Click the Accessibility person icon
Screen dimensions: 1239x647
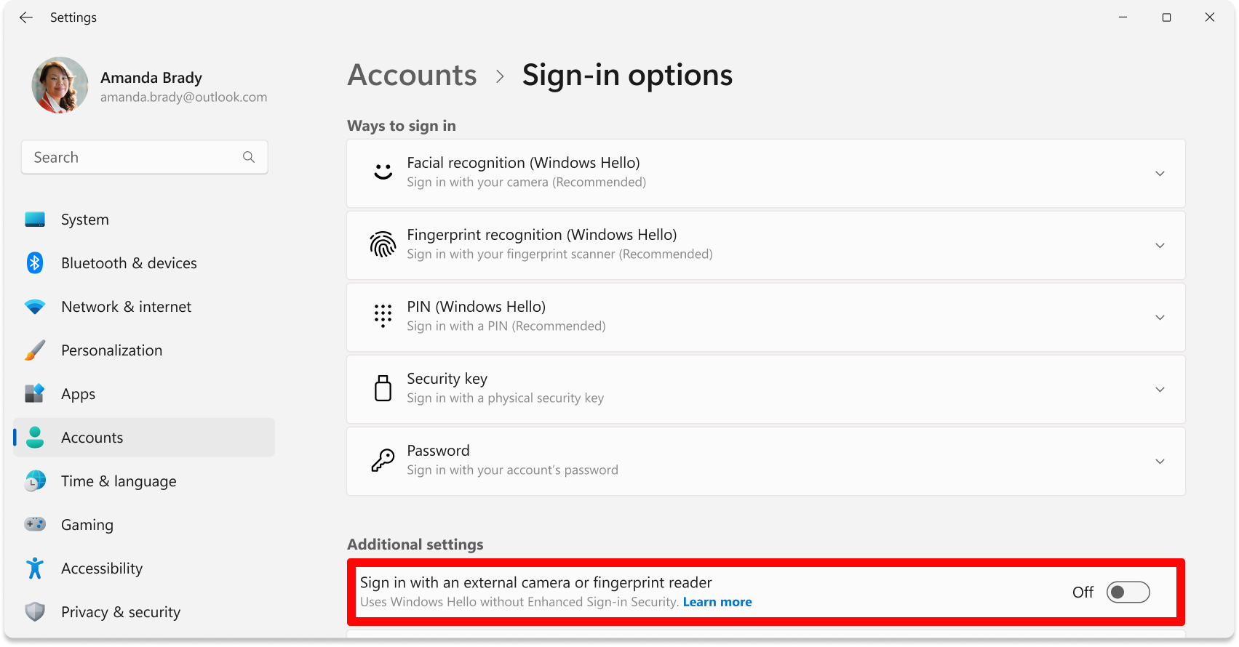34,568
